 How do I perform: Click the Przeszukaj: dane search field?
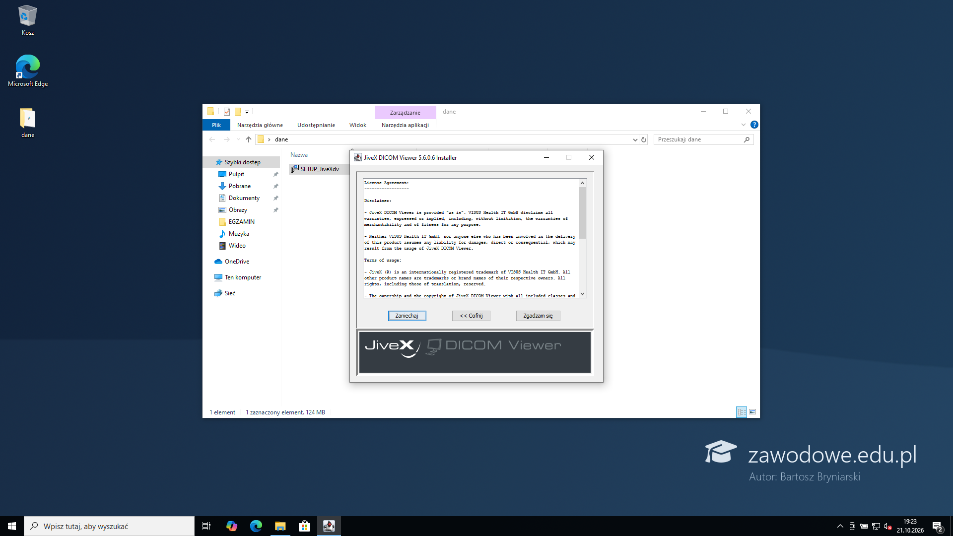coord(699,139)
